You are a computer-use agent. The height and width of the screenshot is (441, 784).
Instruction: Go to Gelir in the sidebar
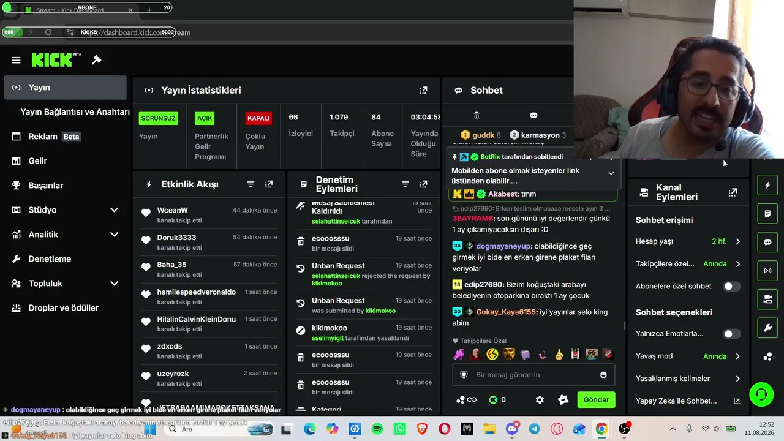(65, 161)
